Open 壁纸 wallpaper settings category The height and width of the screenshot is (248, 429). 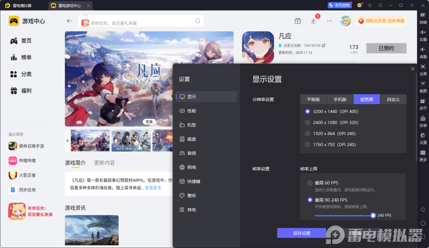pyautogui.click(x=206, y=195)
